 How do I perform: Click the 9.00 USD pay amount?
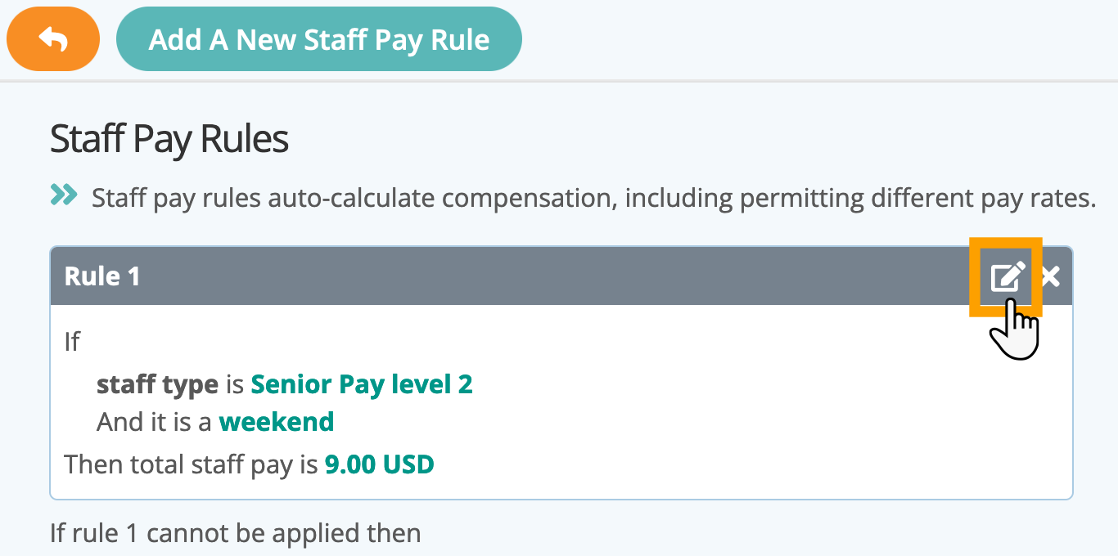click(x=380, y=464)
